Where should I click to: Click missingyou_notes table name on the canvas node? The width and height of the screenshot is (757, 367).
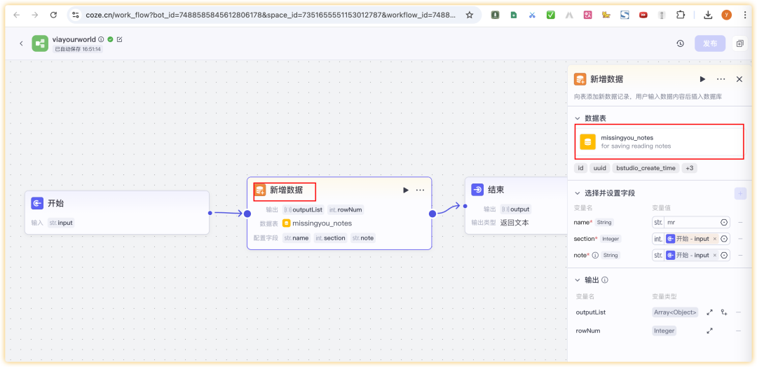click(322, 223)
